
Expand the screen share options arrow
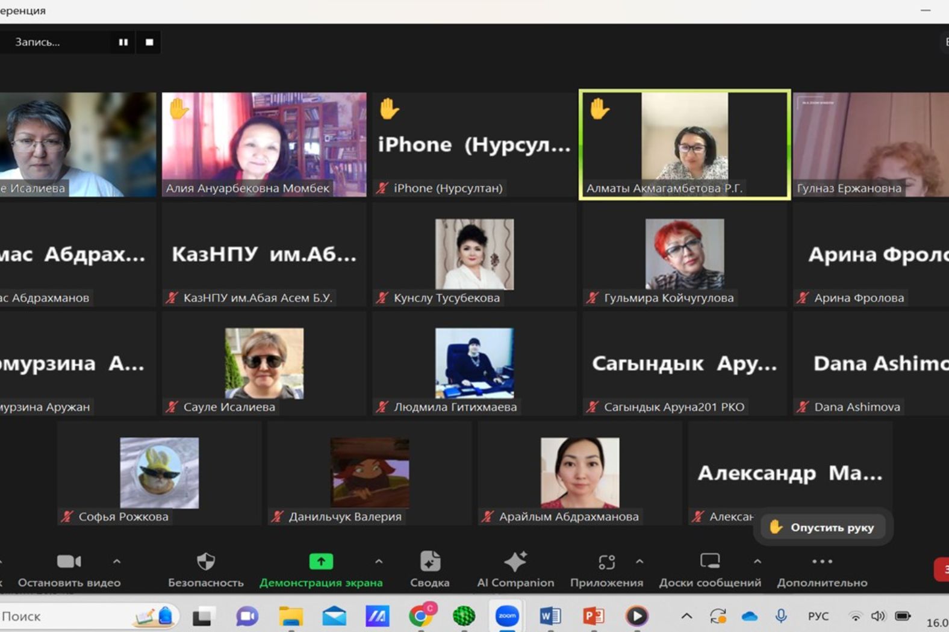(379, 562)
